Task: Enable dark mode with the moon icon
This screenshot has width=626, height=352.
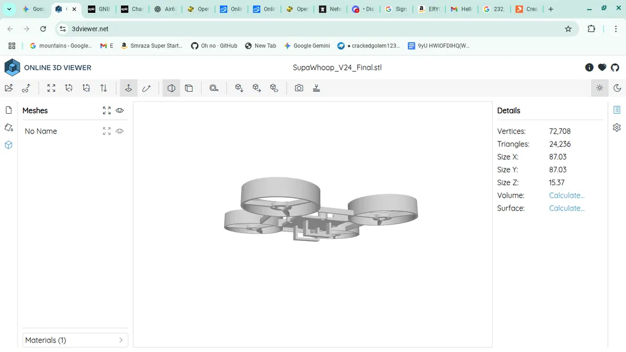Action: click(618, 88)
